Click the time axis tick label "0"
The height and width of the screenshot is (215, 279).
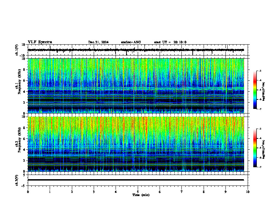[28, 192]
